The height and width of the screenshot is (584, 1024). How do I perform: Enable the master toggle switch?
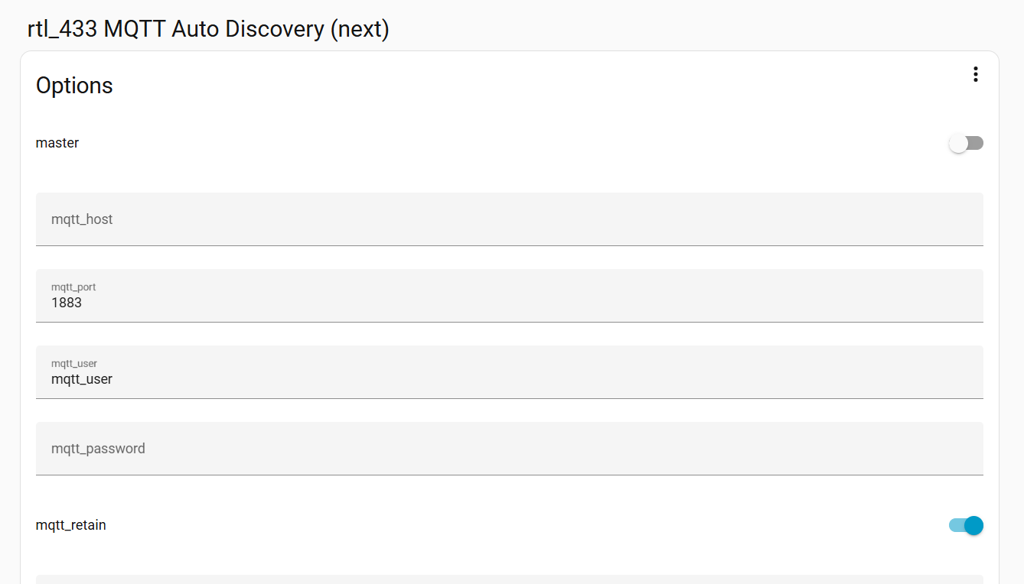coord(966,143)
